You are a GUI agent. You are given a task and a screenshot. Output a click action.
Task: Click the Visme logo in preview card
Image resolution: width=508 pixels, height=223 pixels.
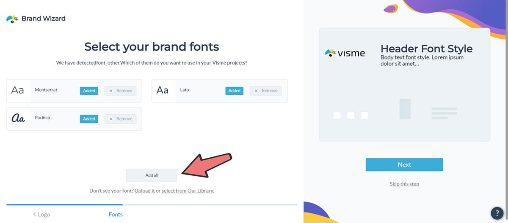345,53
